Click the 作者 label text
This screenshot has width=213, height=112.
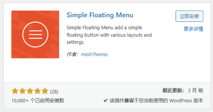coord(72,54)
